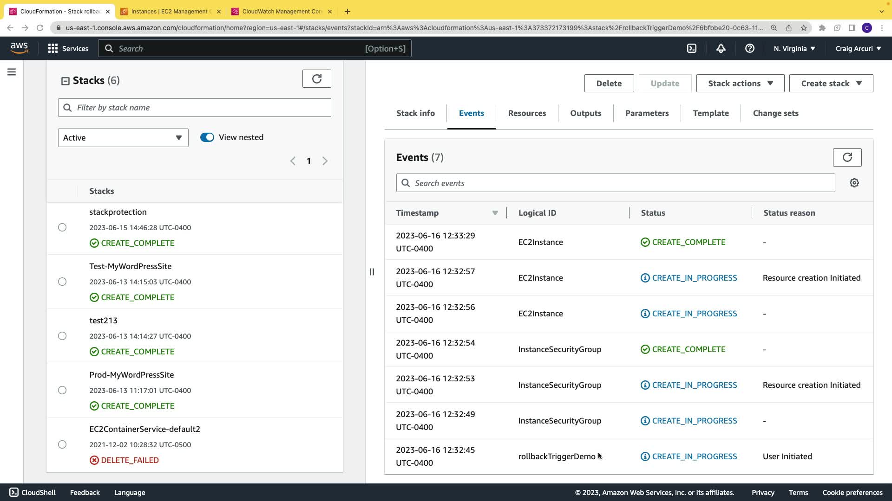This screenshot has height=501, width=892.
Task: Select the test213 stack radio button
Action: 62,336
